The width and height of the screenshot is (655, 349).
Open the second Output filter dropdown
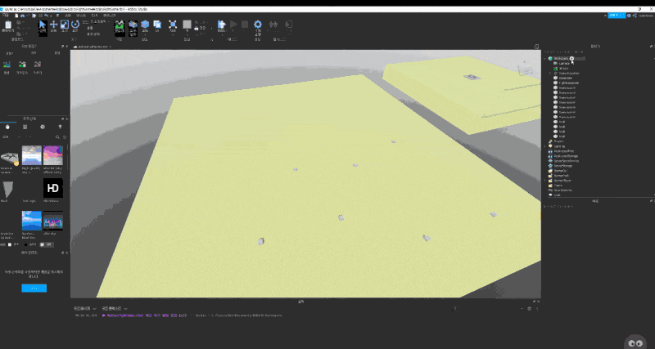point(115,309)
